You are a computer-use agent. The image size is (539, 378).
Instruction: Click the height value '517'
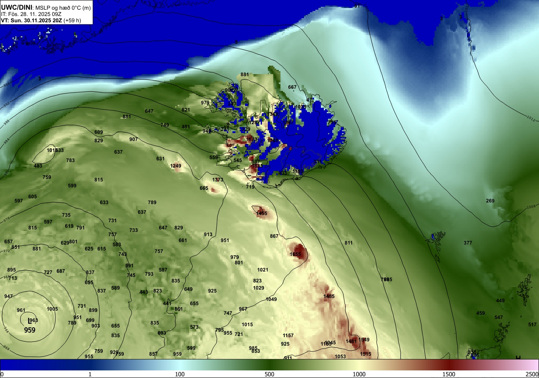tap(533, 325)
